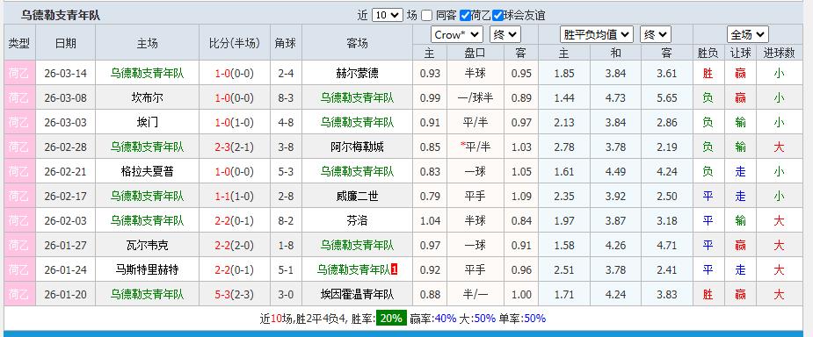This screenshot has width=813, height=337.
Task: Click the 日期 column header
Action: [65, 44]
